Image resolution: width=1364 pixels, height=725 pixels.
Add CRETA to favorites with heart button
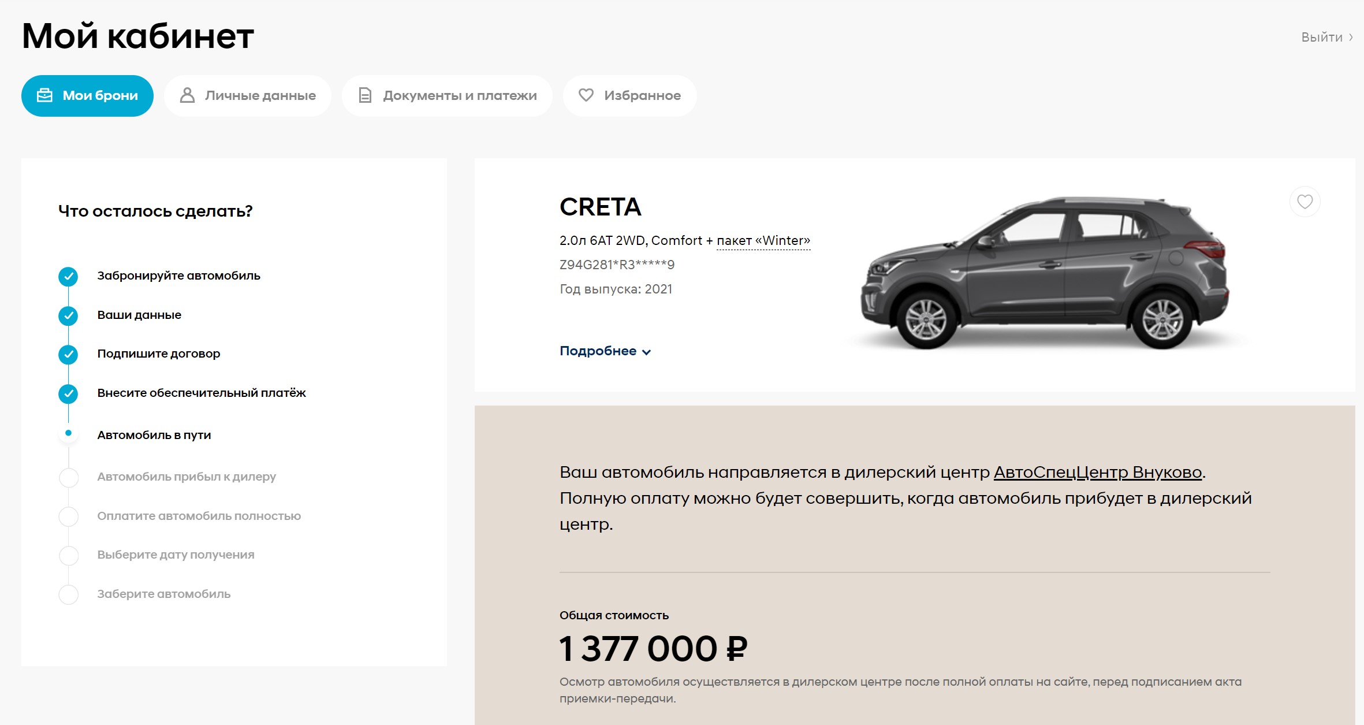(1305, 202)
